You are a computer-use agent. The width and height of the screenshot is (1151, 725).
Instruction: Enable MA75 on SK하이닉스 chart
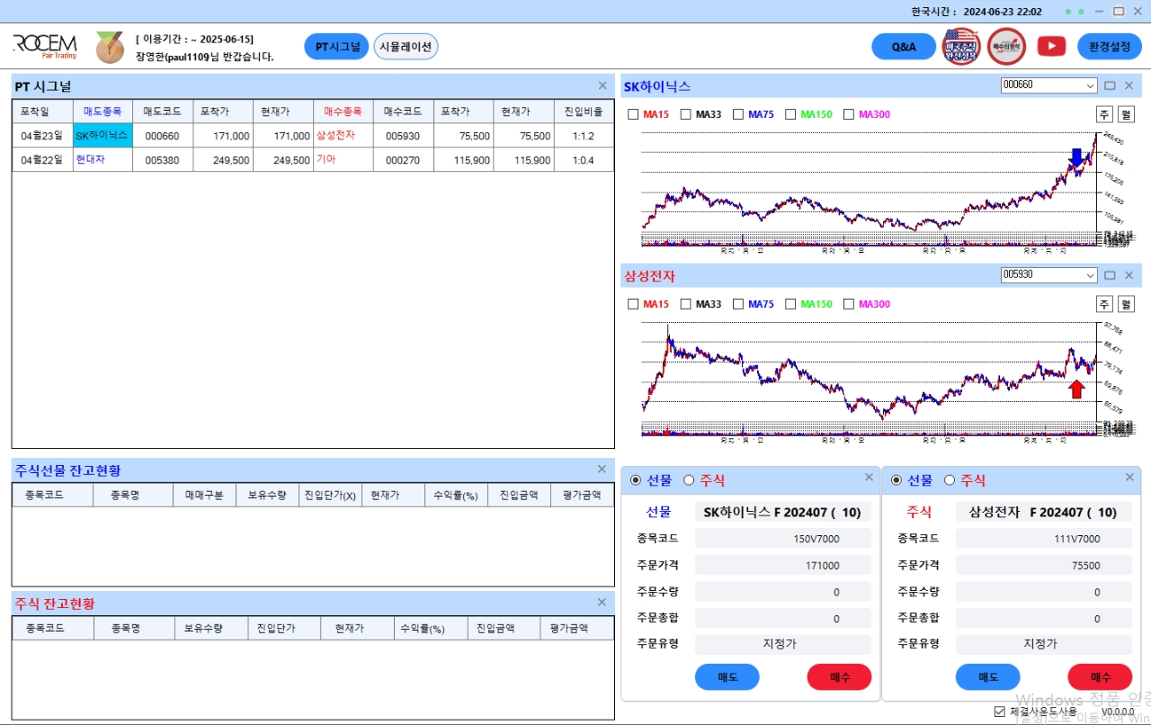pos(738,114)
